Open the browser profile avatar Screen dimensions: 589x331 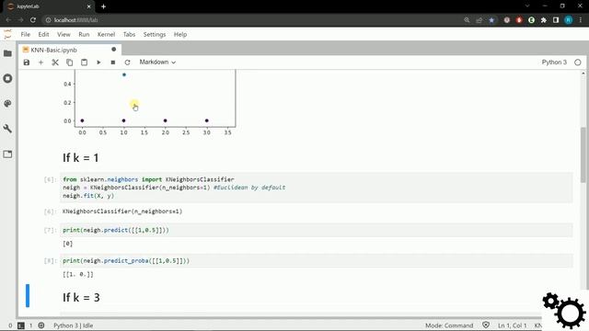point(569,20)
